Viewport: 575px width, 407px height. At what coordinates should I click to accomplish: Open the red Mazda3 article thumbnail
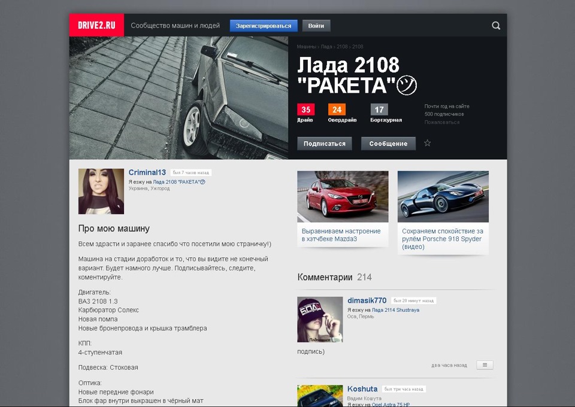pos(343,196)
